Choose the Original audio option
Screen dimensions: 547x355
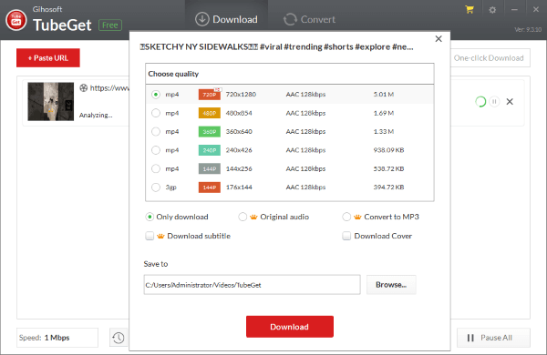tap(243, 217)
